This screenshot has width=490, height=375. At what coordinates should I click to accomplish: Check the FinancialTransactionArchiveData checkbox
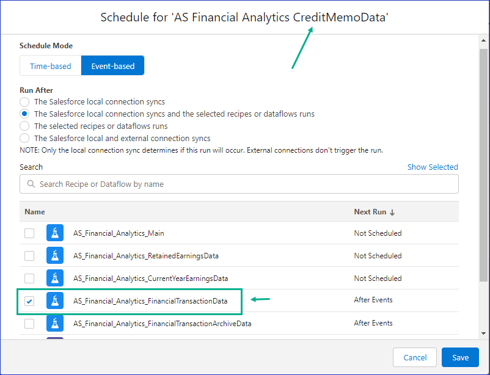pos(29,324)
